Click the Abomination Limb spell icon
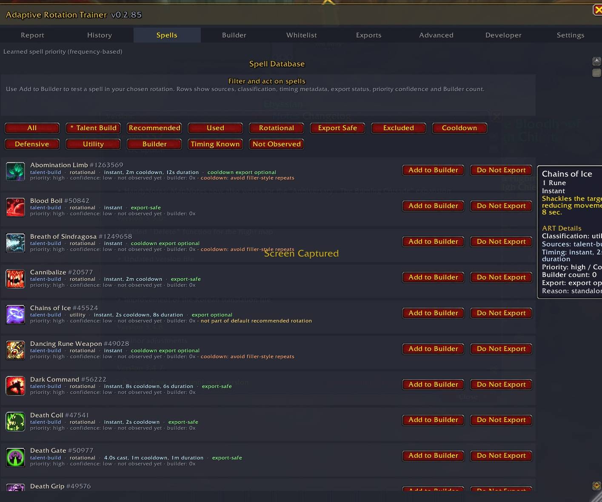602x502 pixels. (x=15, y=171)
